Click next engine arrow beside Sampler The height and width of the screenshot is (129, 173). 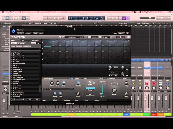tap(94, 83)
